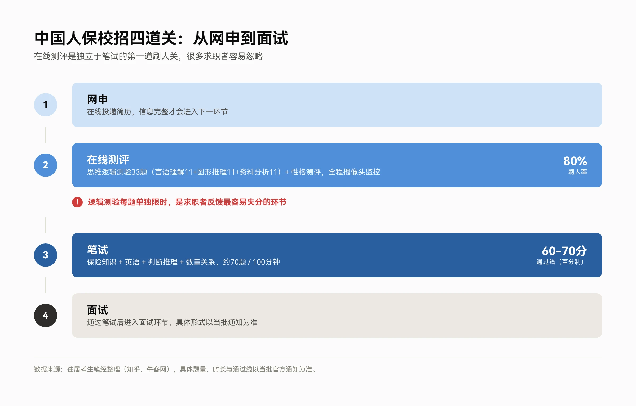The image size is (636, 406).
Task: Click the red exclamation warning icon
Action: 77,202
